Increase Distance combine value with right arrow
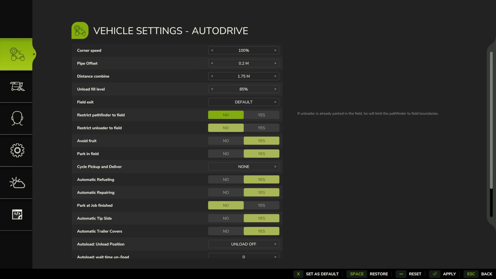The width and height of the screenshot is (496, 279). click(x=275, y=76)
